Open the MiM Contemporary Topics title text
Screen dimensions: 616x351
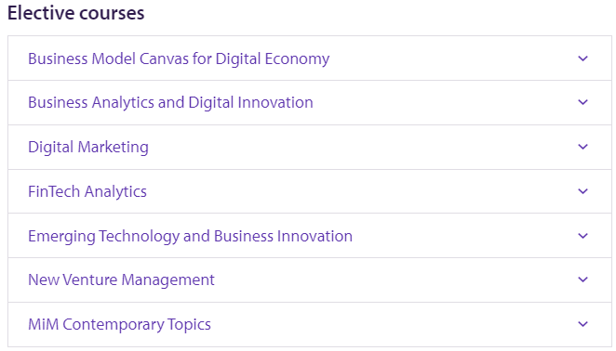[119, 324]
